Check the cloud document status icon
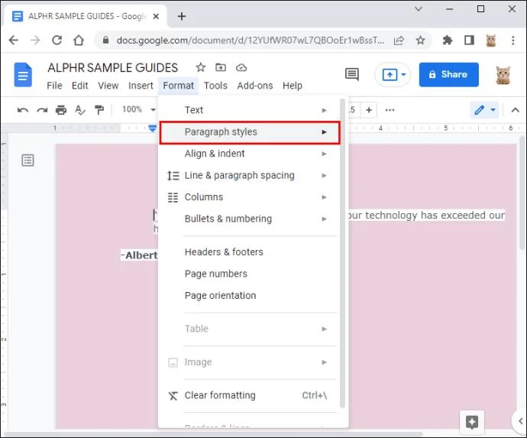Image resolution: width=527 pixels, height=438 pixels. point(241,67)
